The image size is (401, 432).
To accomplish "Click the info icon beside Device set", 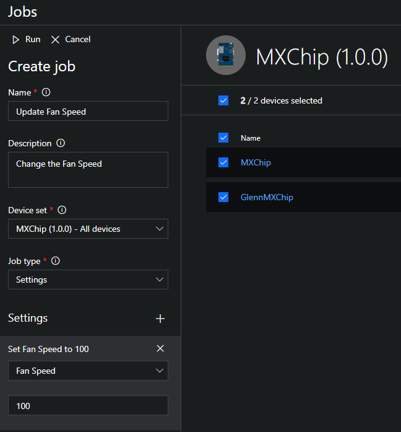I will [x=62, y=210].
